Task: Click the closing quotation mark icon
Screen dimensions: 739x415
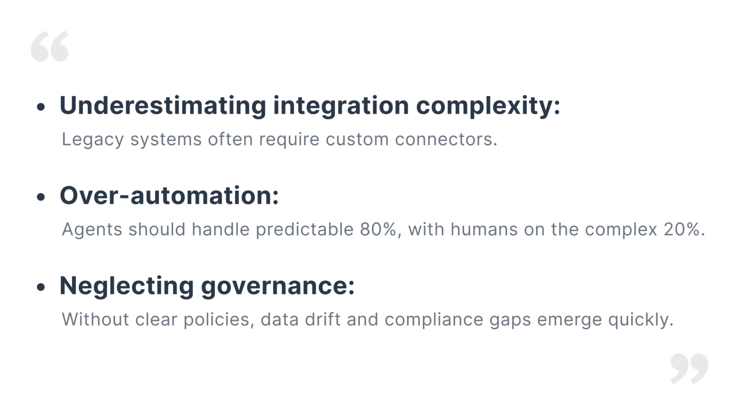Action: 689,368
